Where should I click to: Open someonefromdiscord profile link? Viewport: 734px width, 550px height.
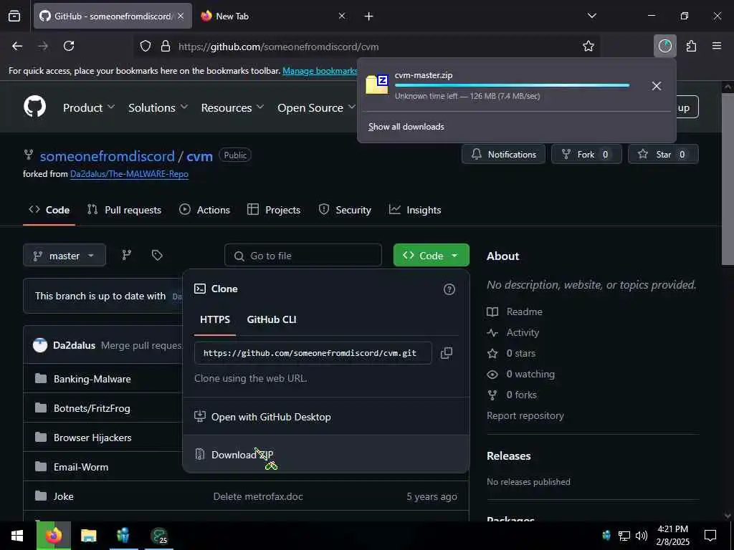tap(108, 155)
